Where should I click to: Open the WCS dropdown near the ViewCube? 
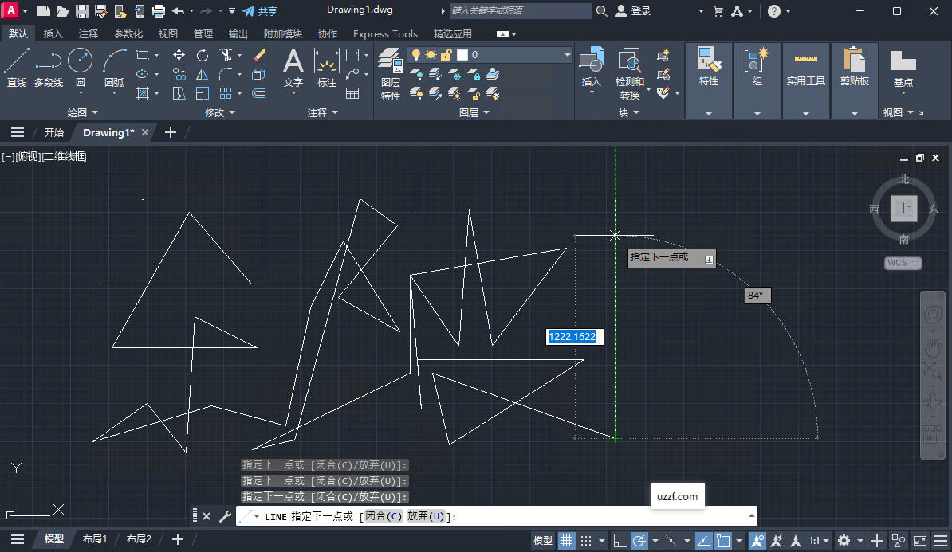(902, 262)
